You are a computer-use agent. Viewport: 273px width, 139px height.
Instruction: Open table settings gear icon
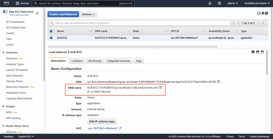(x=263, y=13)
